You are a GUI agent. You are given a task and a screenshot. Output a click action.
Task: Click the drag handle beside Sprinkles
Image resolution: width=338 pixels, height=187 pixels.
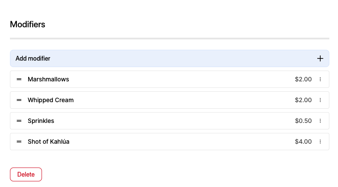pos(19,121)
